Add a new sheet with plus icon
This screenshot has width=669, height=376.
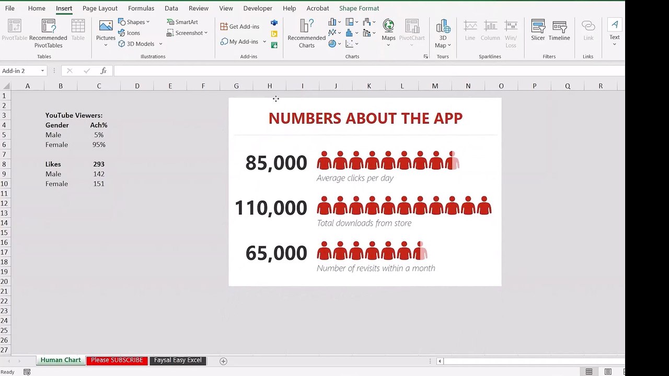click(x=223, y=361)
